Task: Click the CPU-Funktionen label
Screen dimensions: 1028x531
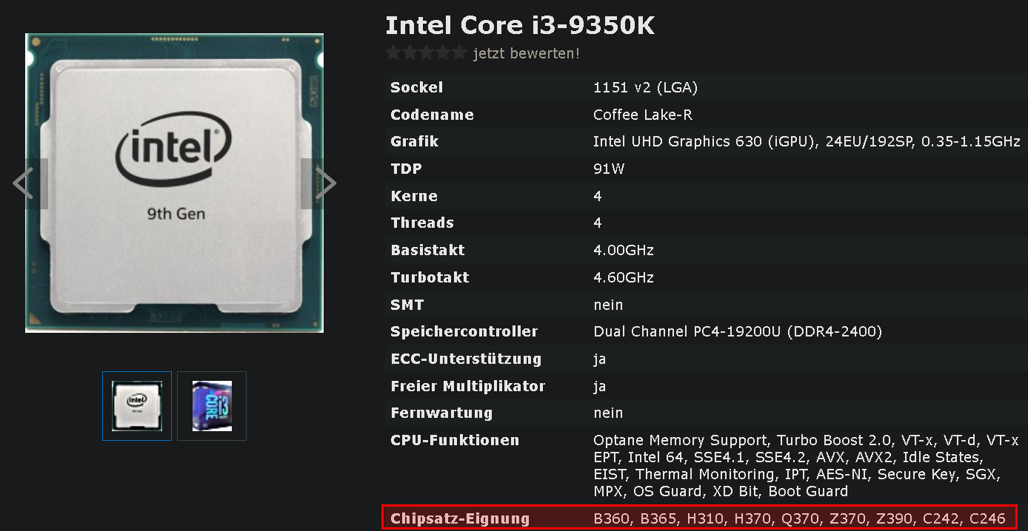Action: [x=455, y=440]
